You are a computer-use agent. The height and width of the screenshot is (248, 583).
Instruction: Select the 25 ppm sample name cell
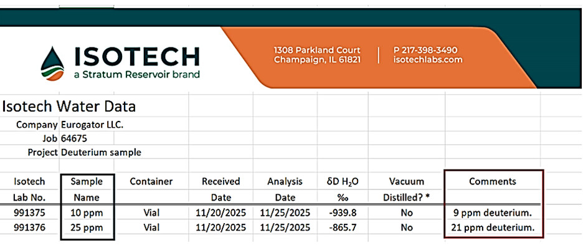(x=88, y=227)
